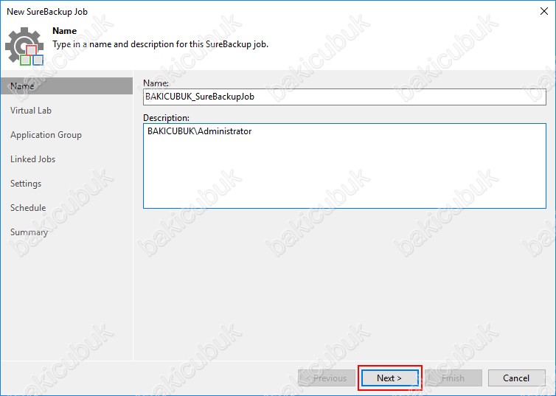The image size is (556, 396).
Task: Click the SureBackup gear wizard icon
Action: (x=24, y=46)
